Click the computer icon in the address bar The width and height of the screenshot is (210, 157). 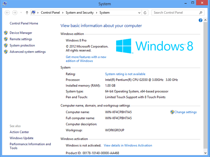click(33, 13)
